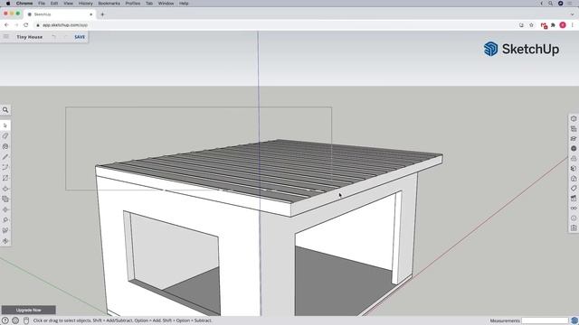Screen dimensions: 579x325
Task: Open the Profiles menu
Action: click(133, 4)
